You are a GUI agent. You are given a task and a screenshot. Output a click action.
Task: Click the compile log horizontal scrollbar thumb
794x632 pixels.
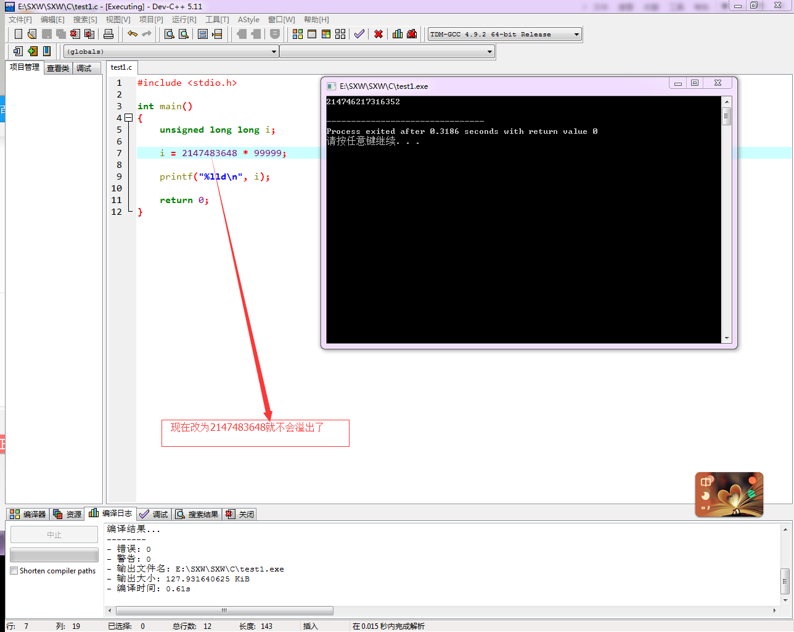click(224, 610)
